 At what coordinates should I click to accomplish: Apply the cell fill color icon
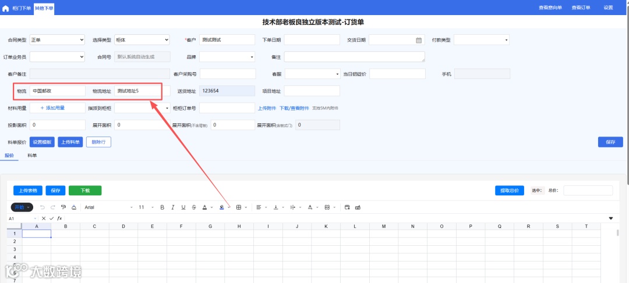coord(221,207)
